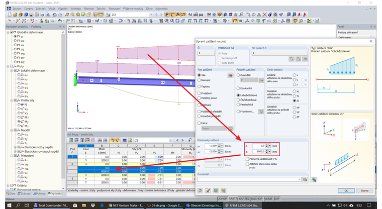
Task: Collapse Vnitřní síly tree node
Action: (12, 100)
